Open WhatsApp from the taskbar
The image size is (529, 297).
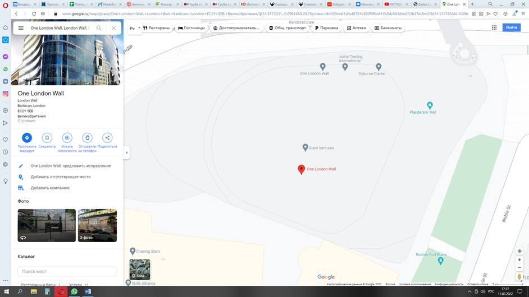(74, 291)
